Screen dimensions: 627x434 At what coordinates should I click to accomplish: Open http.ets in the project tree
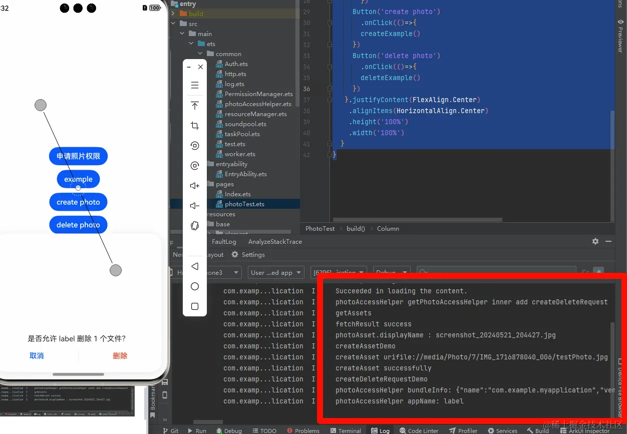235,74
